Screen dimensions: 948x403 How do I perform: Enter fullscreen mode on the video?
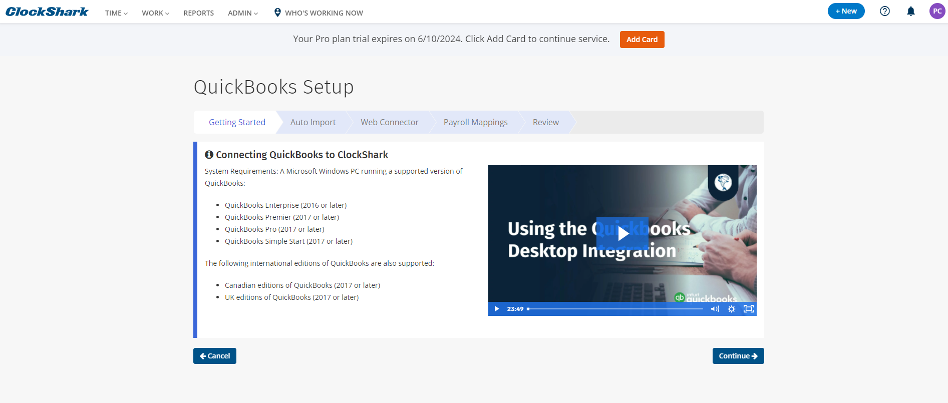pos(748,309)
